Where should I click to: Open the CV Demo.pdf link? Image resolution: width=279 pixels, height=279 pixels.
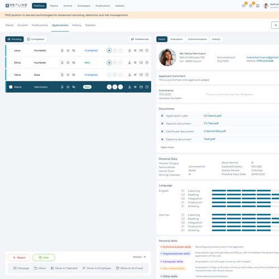tap(213, 116)
